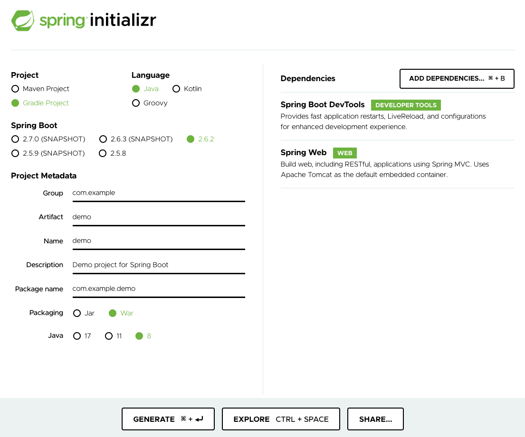This screenshot has width=525, height=437.
Task: Click the Spring Web description text
Action: (385, 169)
